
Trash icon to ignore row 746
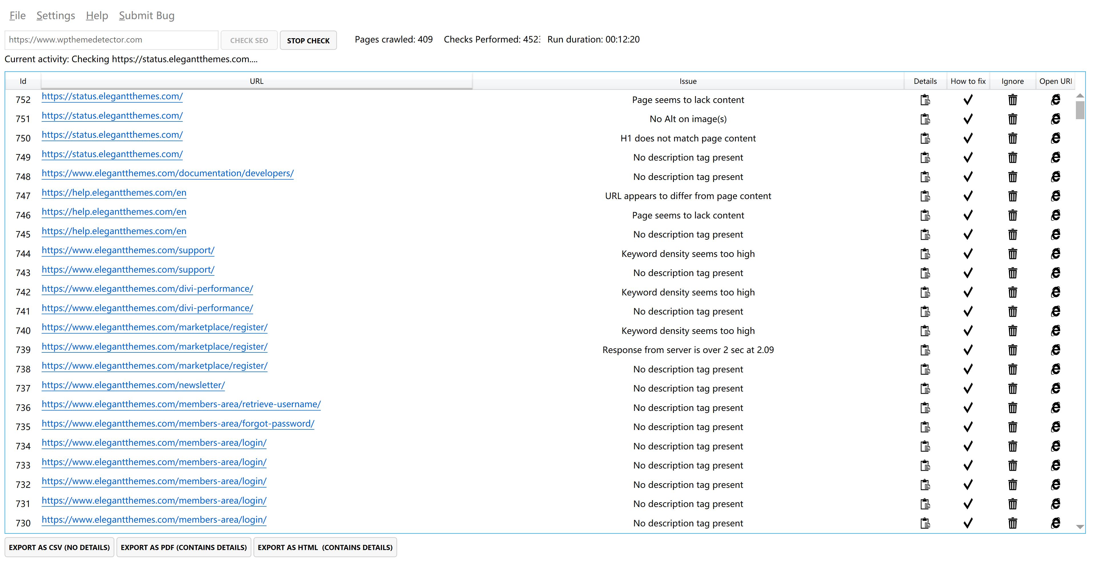pos(1012,216)
